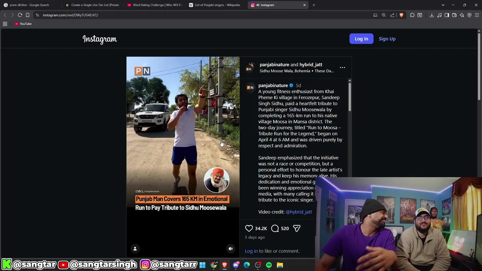Screen dimensions: 482x271
Task: Click Log in link to like or comment
Action: (x=251, y=251)
